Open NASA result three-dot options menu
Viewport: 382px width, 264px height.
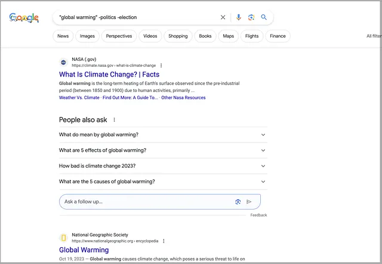pyautogui.click(x=161, y=65)
